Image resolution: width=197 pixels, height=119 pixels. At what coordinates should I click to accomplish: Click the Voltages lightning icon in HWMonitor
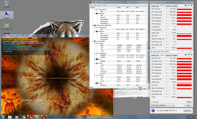(x=97, y=43)
